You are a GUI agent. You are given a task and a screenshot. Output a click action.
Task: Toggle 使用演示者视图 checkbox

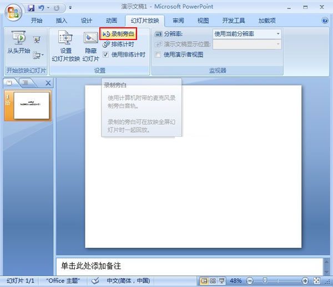pos(158,55)
